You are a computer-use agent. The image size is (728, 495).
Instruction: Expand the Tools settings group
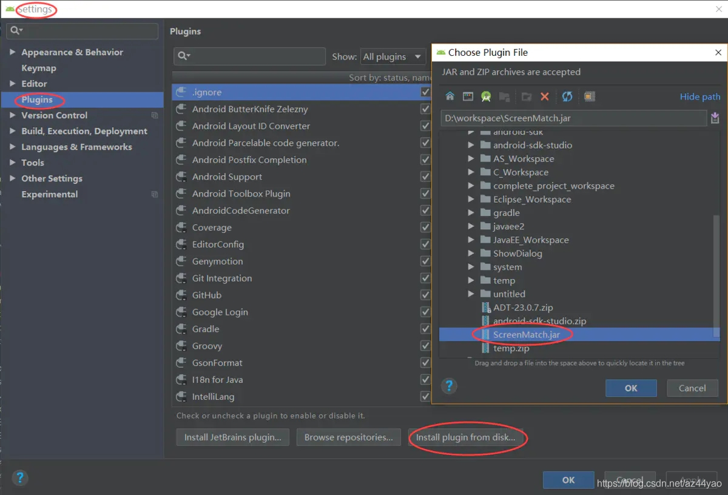point(13,163)
